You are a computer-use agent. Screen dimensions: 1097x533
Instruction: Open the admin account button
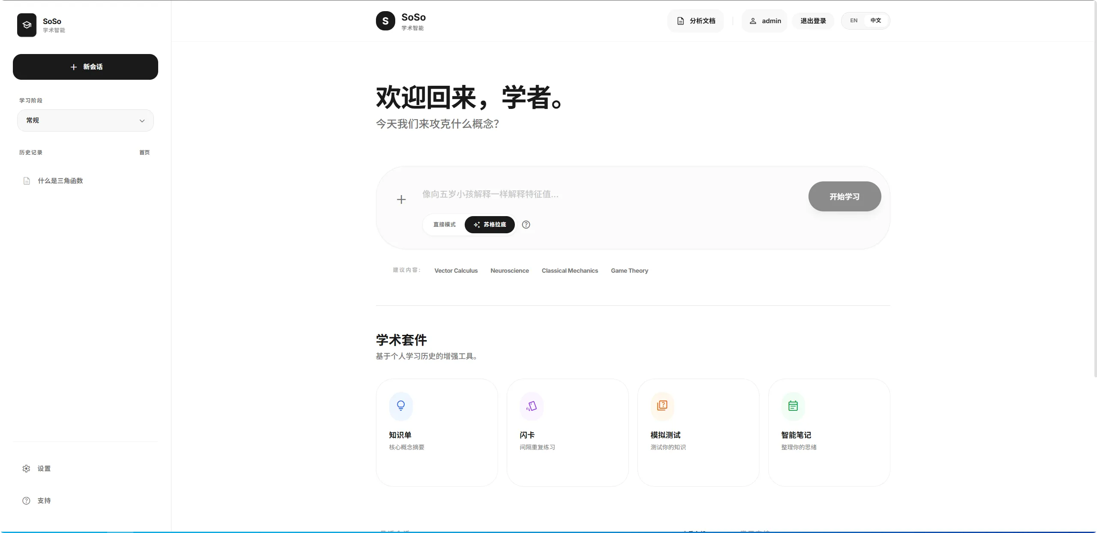tap(764, 21)
